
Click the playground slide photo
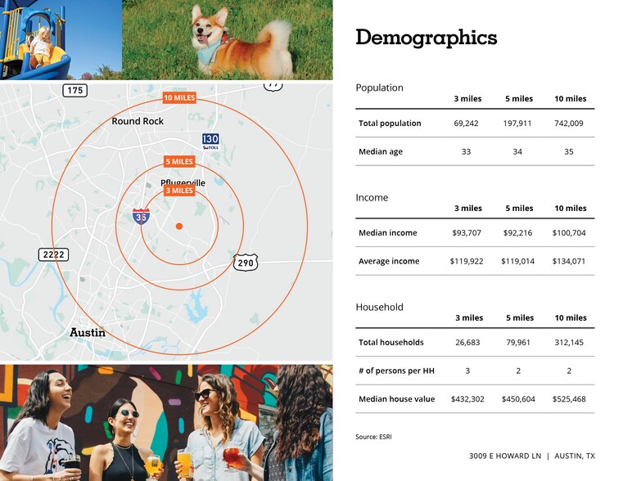[x=61, y=40]
